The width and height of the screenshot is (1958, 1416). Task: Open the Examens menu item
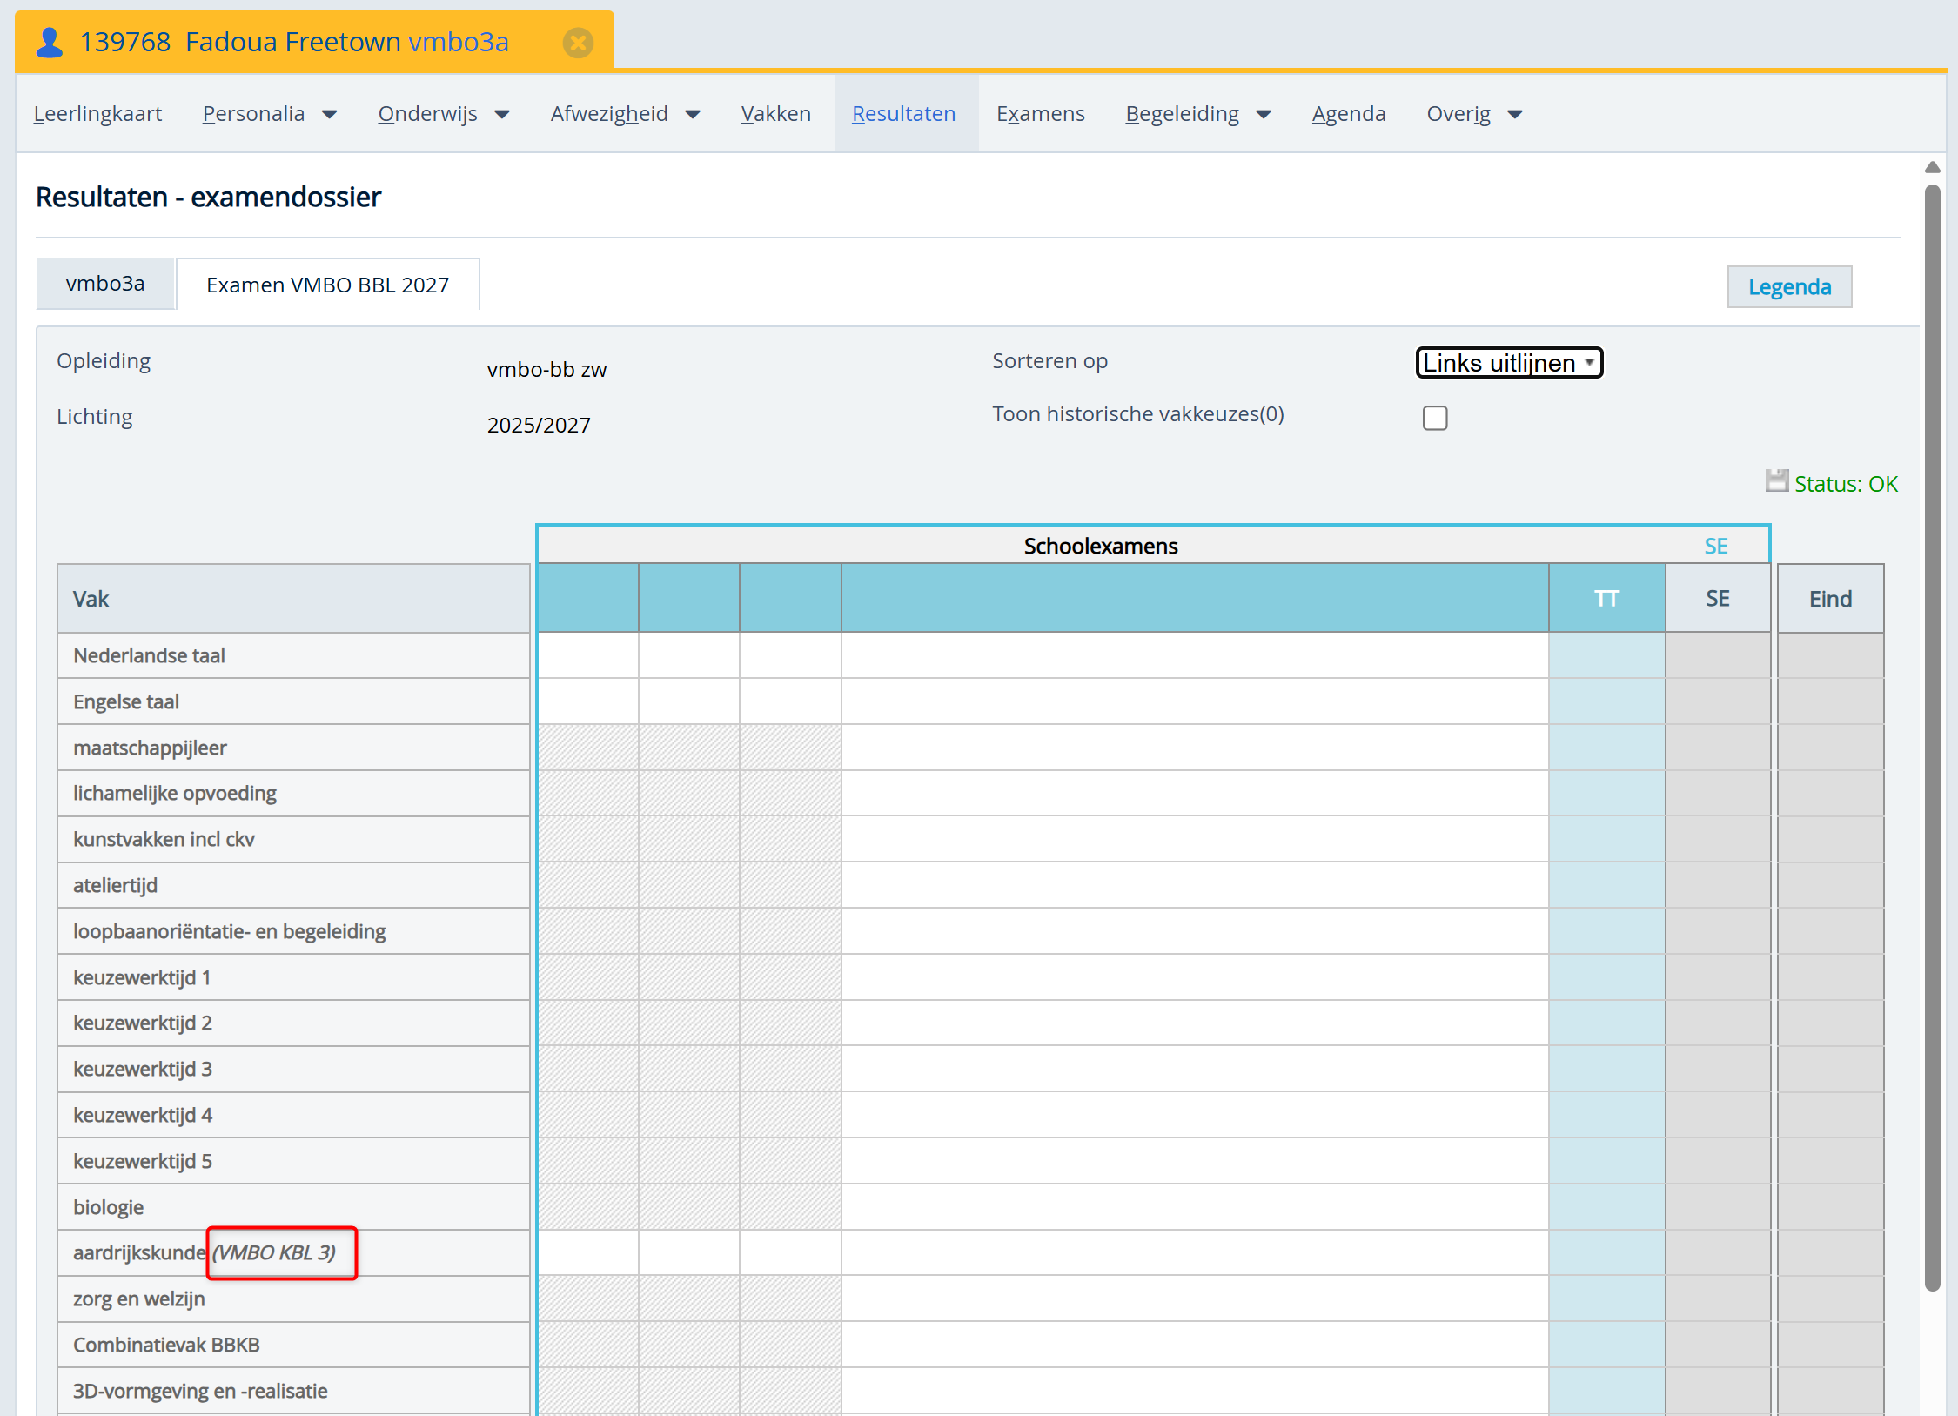point(1040,114)
